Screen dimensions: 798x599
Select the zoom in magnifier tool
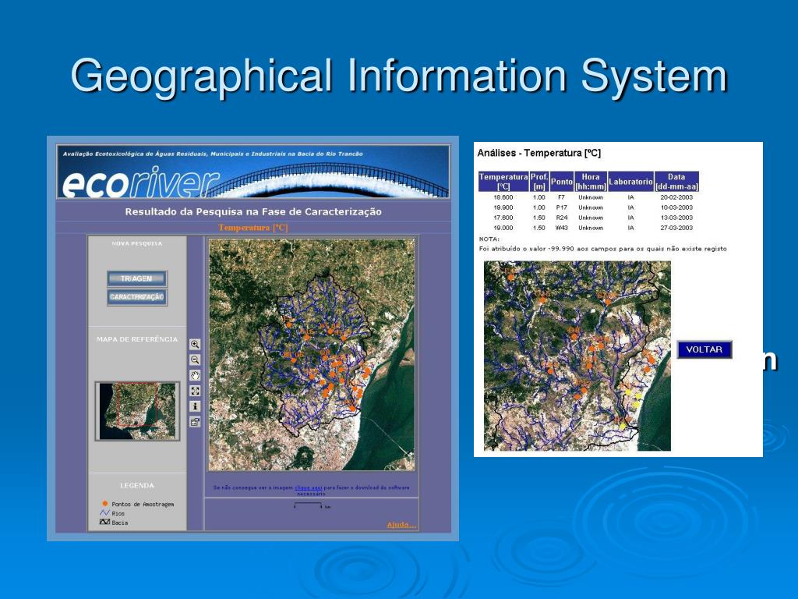click(195, 344)
